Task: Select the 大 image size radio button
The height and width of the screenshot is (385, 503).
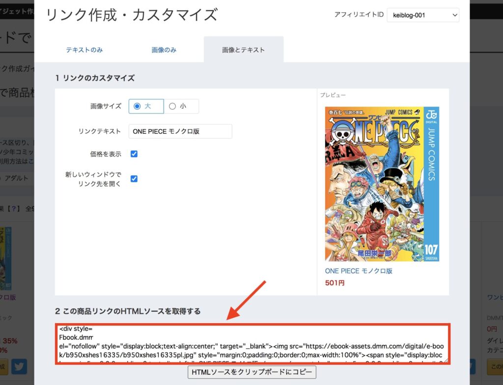Action: point(137,106)
